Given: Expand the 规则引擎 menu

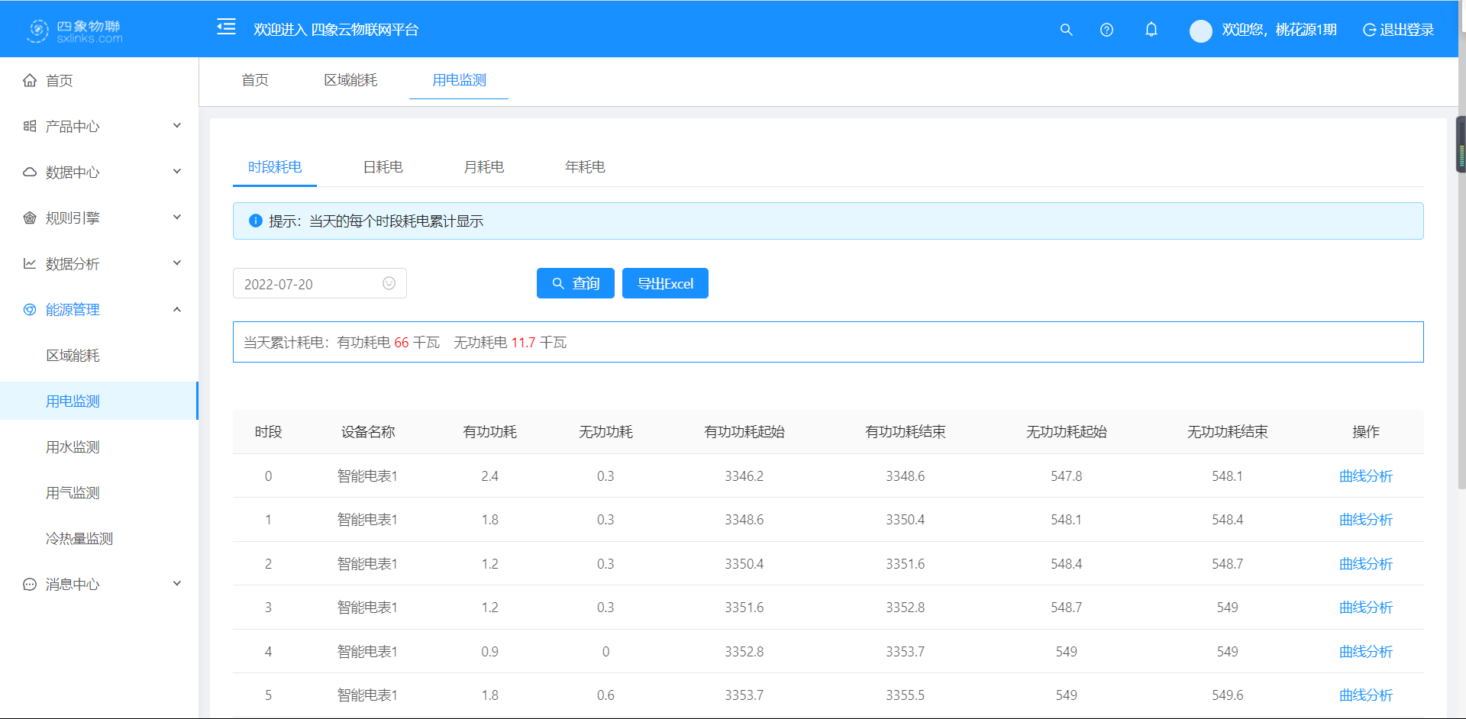Looking at the screenshot, I should pyautogui.click(x=99, y=218).
